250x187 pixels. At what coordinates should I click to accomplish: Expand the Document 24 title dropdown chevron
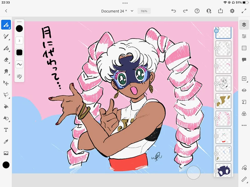[132, 11]
